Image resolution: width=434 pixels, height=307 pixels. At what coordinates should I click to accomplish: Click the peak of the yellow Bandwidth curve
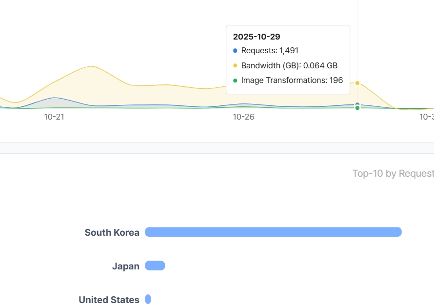tap(92, 66)
